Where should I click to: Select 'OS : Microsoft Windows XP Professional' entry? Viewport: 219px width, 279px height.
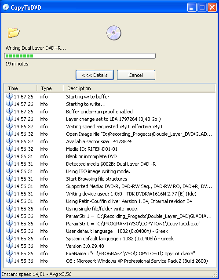[137, 261]
